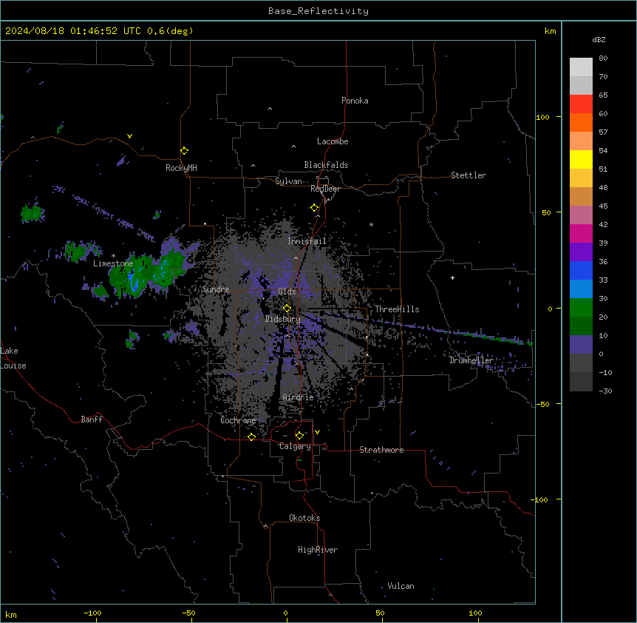Click the RockyMH label
This screenshot has height=623, width=637.
[x=181, y=168]
